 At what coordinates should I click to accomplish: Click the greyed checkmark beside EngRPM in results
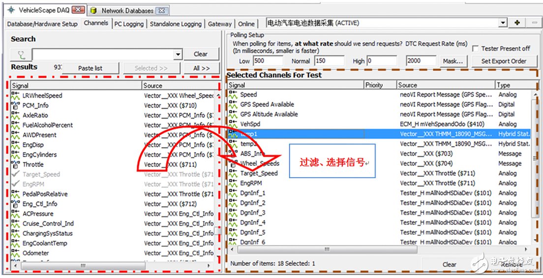click(15, 184)
